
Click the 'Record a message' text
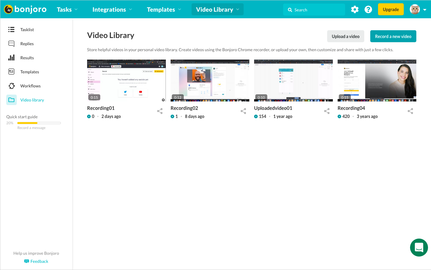(x=31, y=128)
